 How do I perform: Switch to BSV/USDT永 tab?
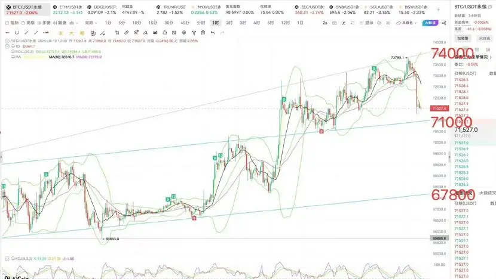413,10
